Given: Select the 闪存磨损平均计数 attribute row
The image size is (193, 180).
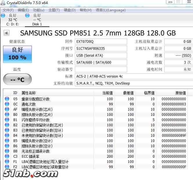Looking at the screenshot, I should 95,120.
